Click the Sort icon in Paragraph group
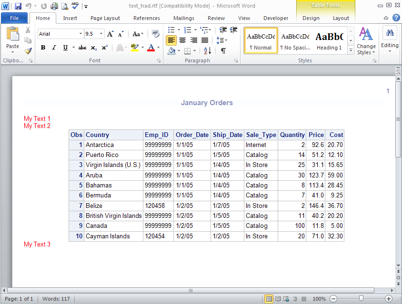402x304 pixels. pyautogui.click(x=207, y=51)
